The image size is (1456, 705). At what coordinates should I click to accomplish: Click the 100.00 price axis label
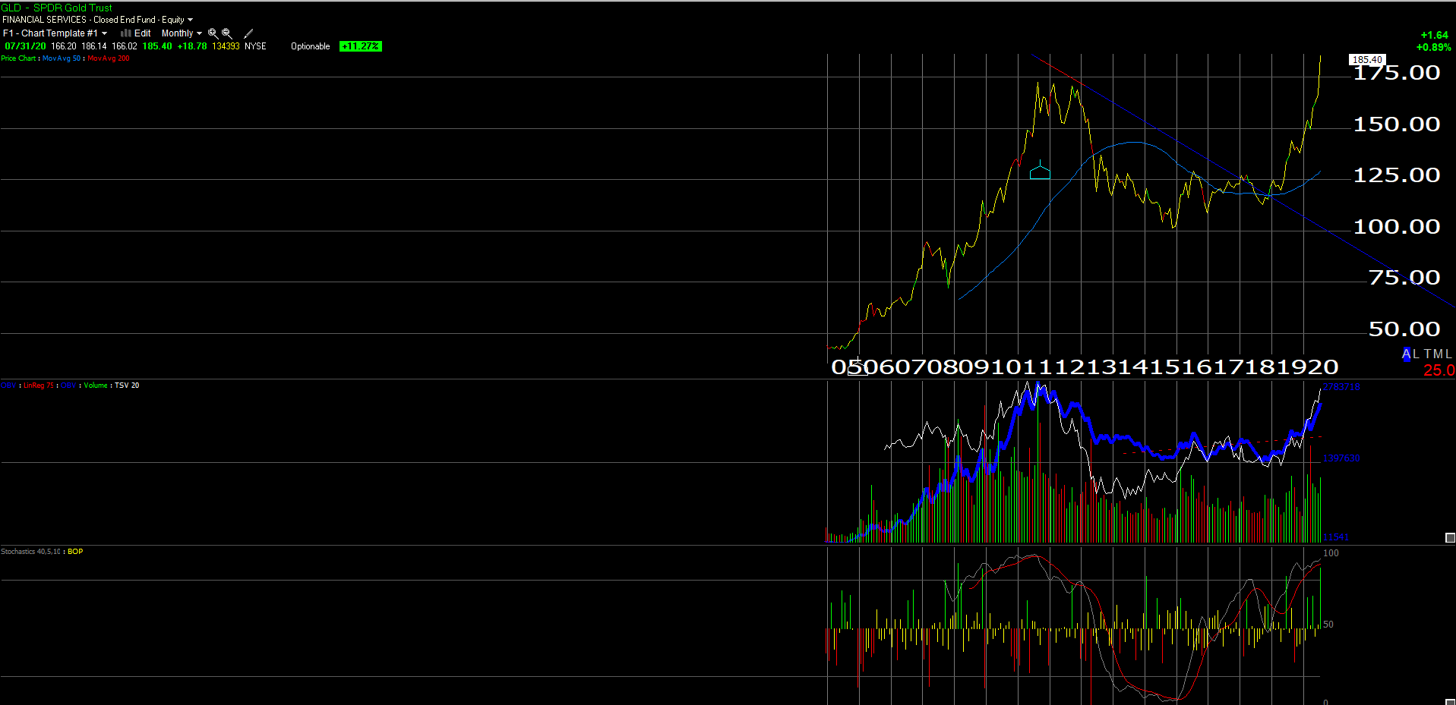(1397, 226)
